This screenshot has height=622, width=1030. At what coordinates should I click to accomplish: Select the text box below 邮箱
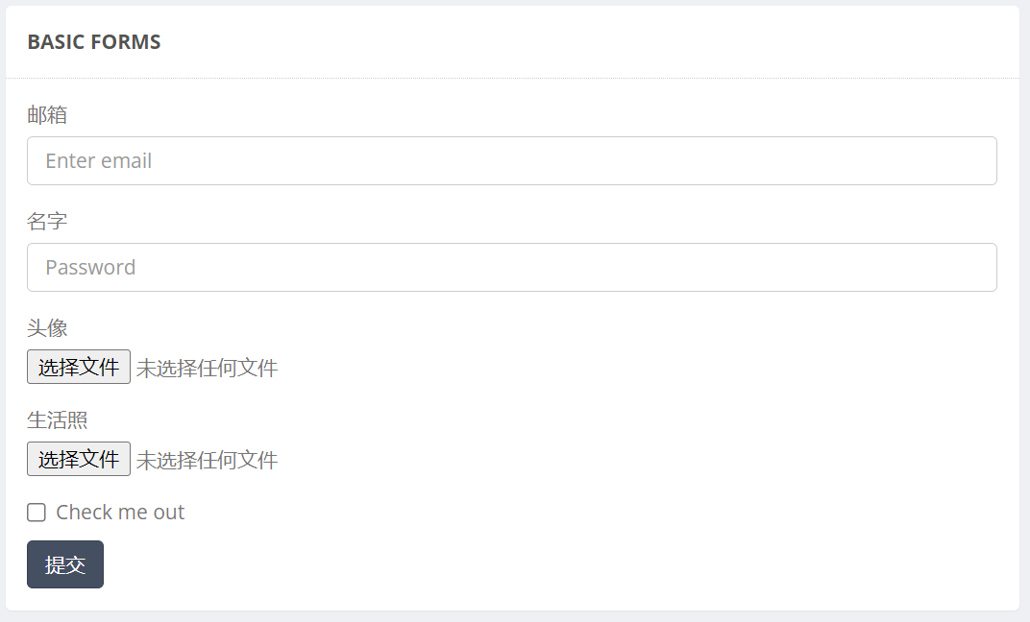(511, 160)
